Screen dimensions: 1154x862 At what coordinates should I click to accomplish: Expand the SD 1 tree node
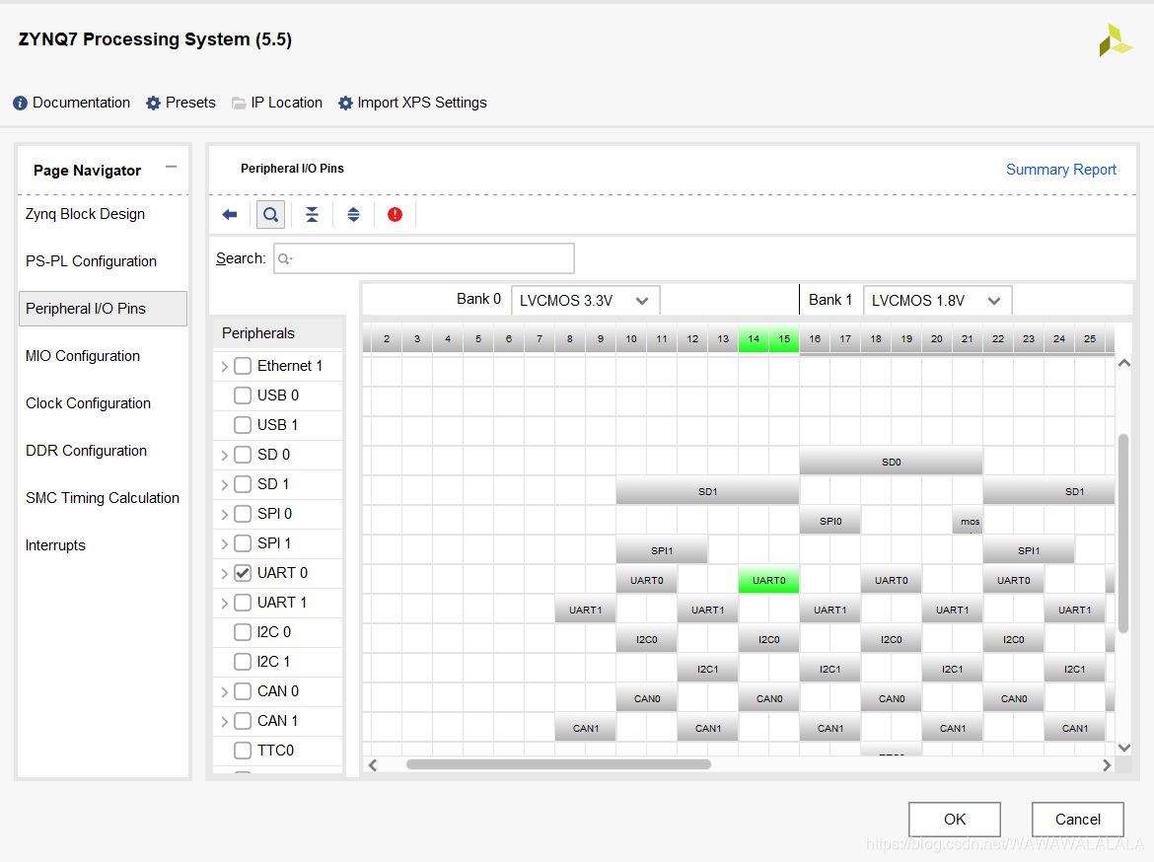(x=225, y=485)
